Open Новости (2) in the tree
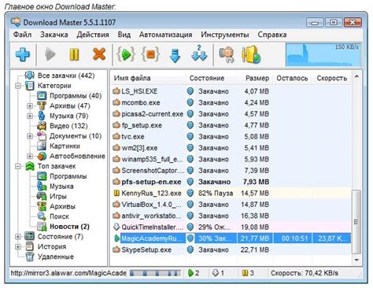This screenshot has height=288, width=373. [x=69, y=227]
